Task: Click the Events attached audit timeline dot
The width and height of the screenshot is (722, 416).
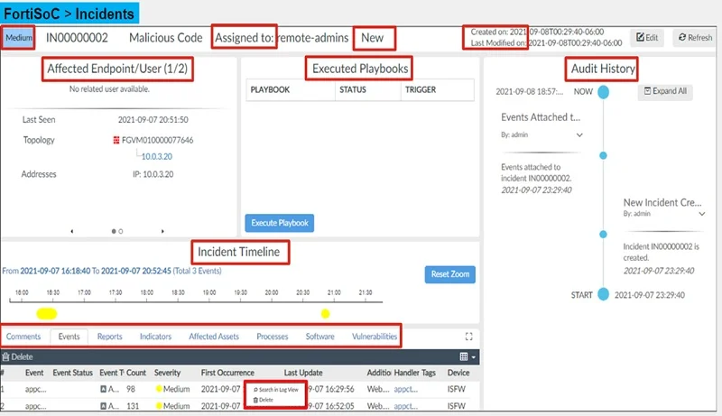Action: coord(603,155)
